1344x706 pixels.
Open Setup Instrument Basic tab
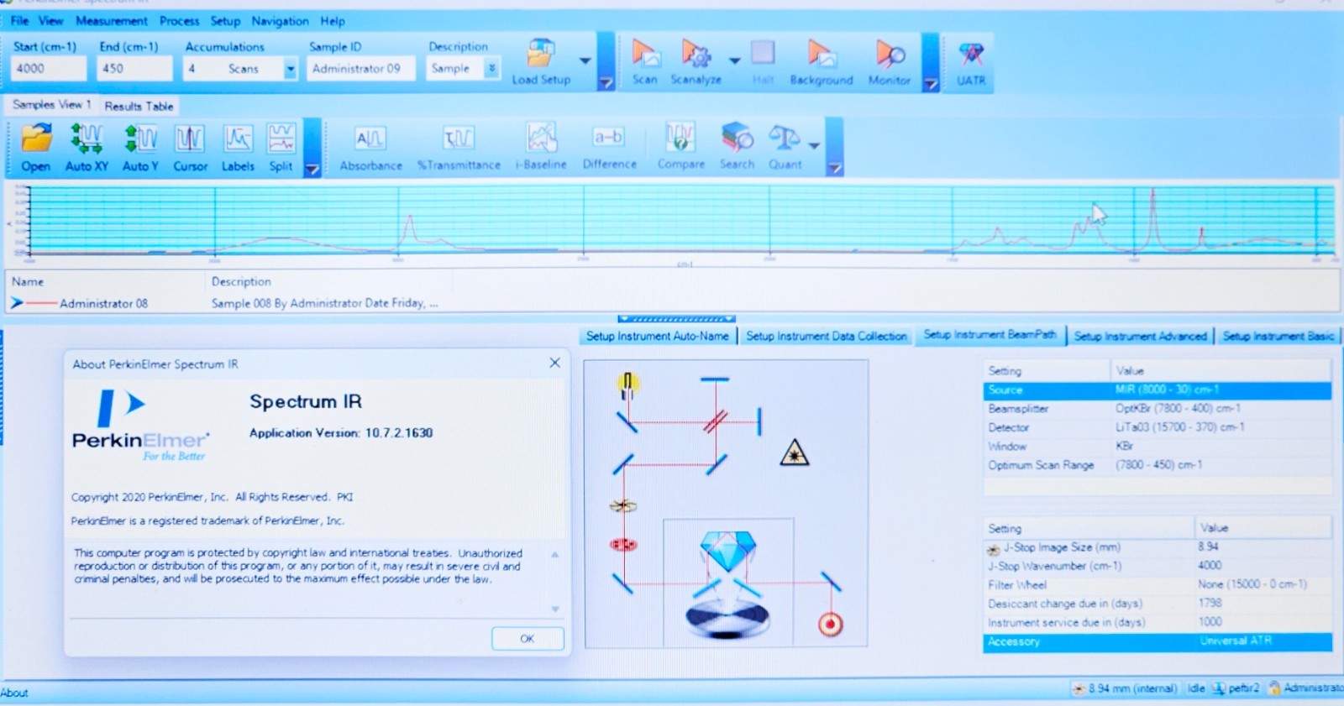tap(1278, 336)
